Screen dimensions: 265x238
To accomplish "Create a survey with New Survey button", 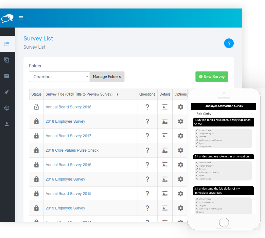I will [212, 77].
